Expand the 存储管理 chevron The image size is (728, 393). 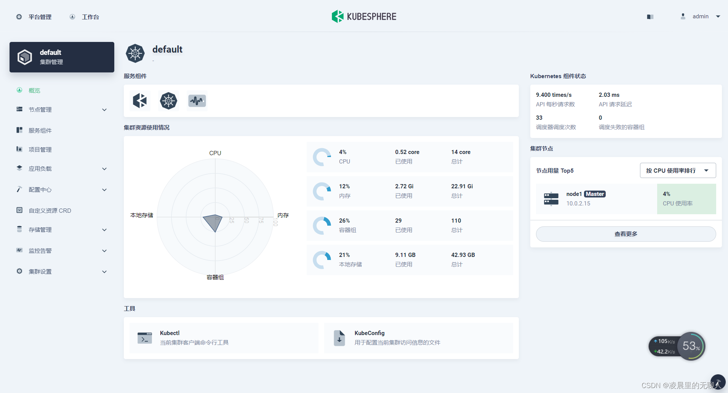click(104, 230)
